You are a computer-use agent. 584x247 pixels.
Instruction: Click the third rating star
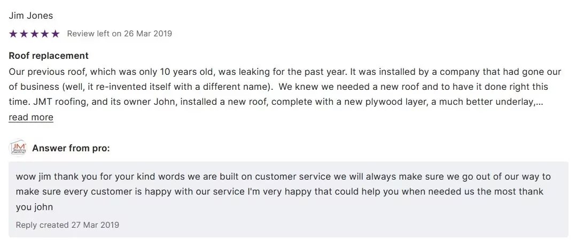click(x=34, y=34)
